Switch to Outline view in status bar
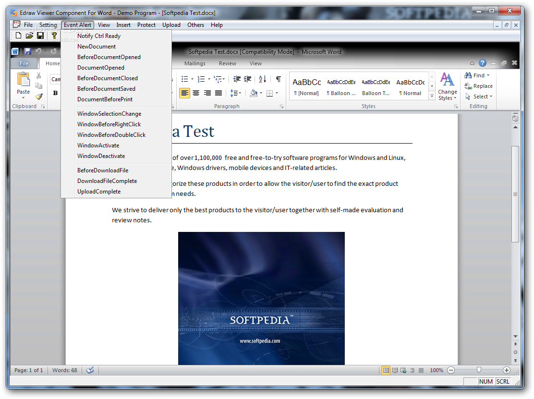 click(412, 370)
